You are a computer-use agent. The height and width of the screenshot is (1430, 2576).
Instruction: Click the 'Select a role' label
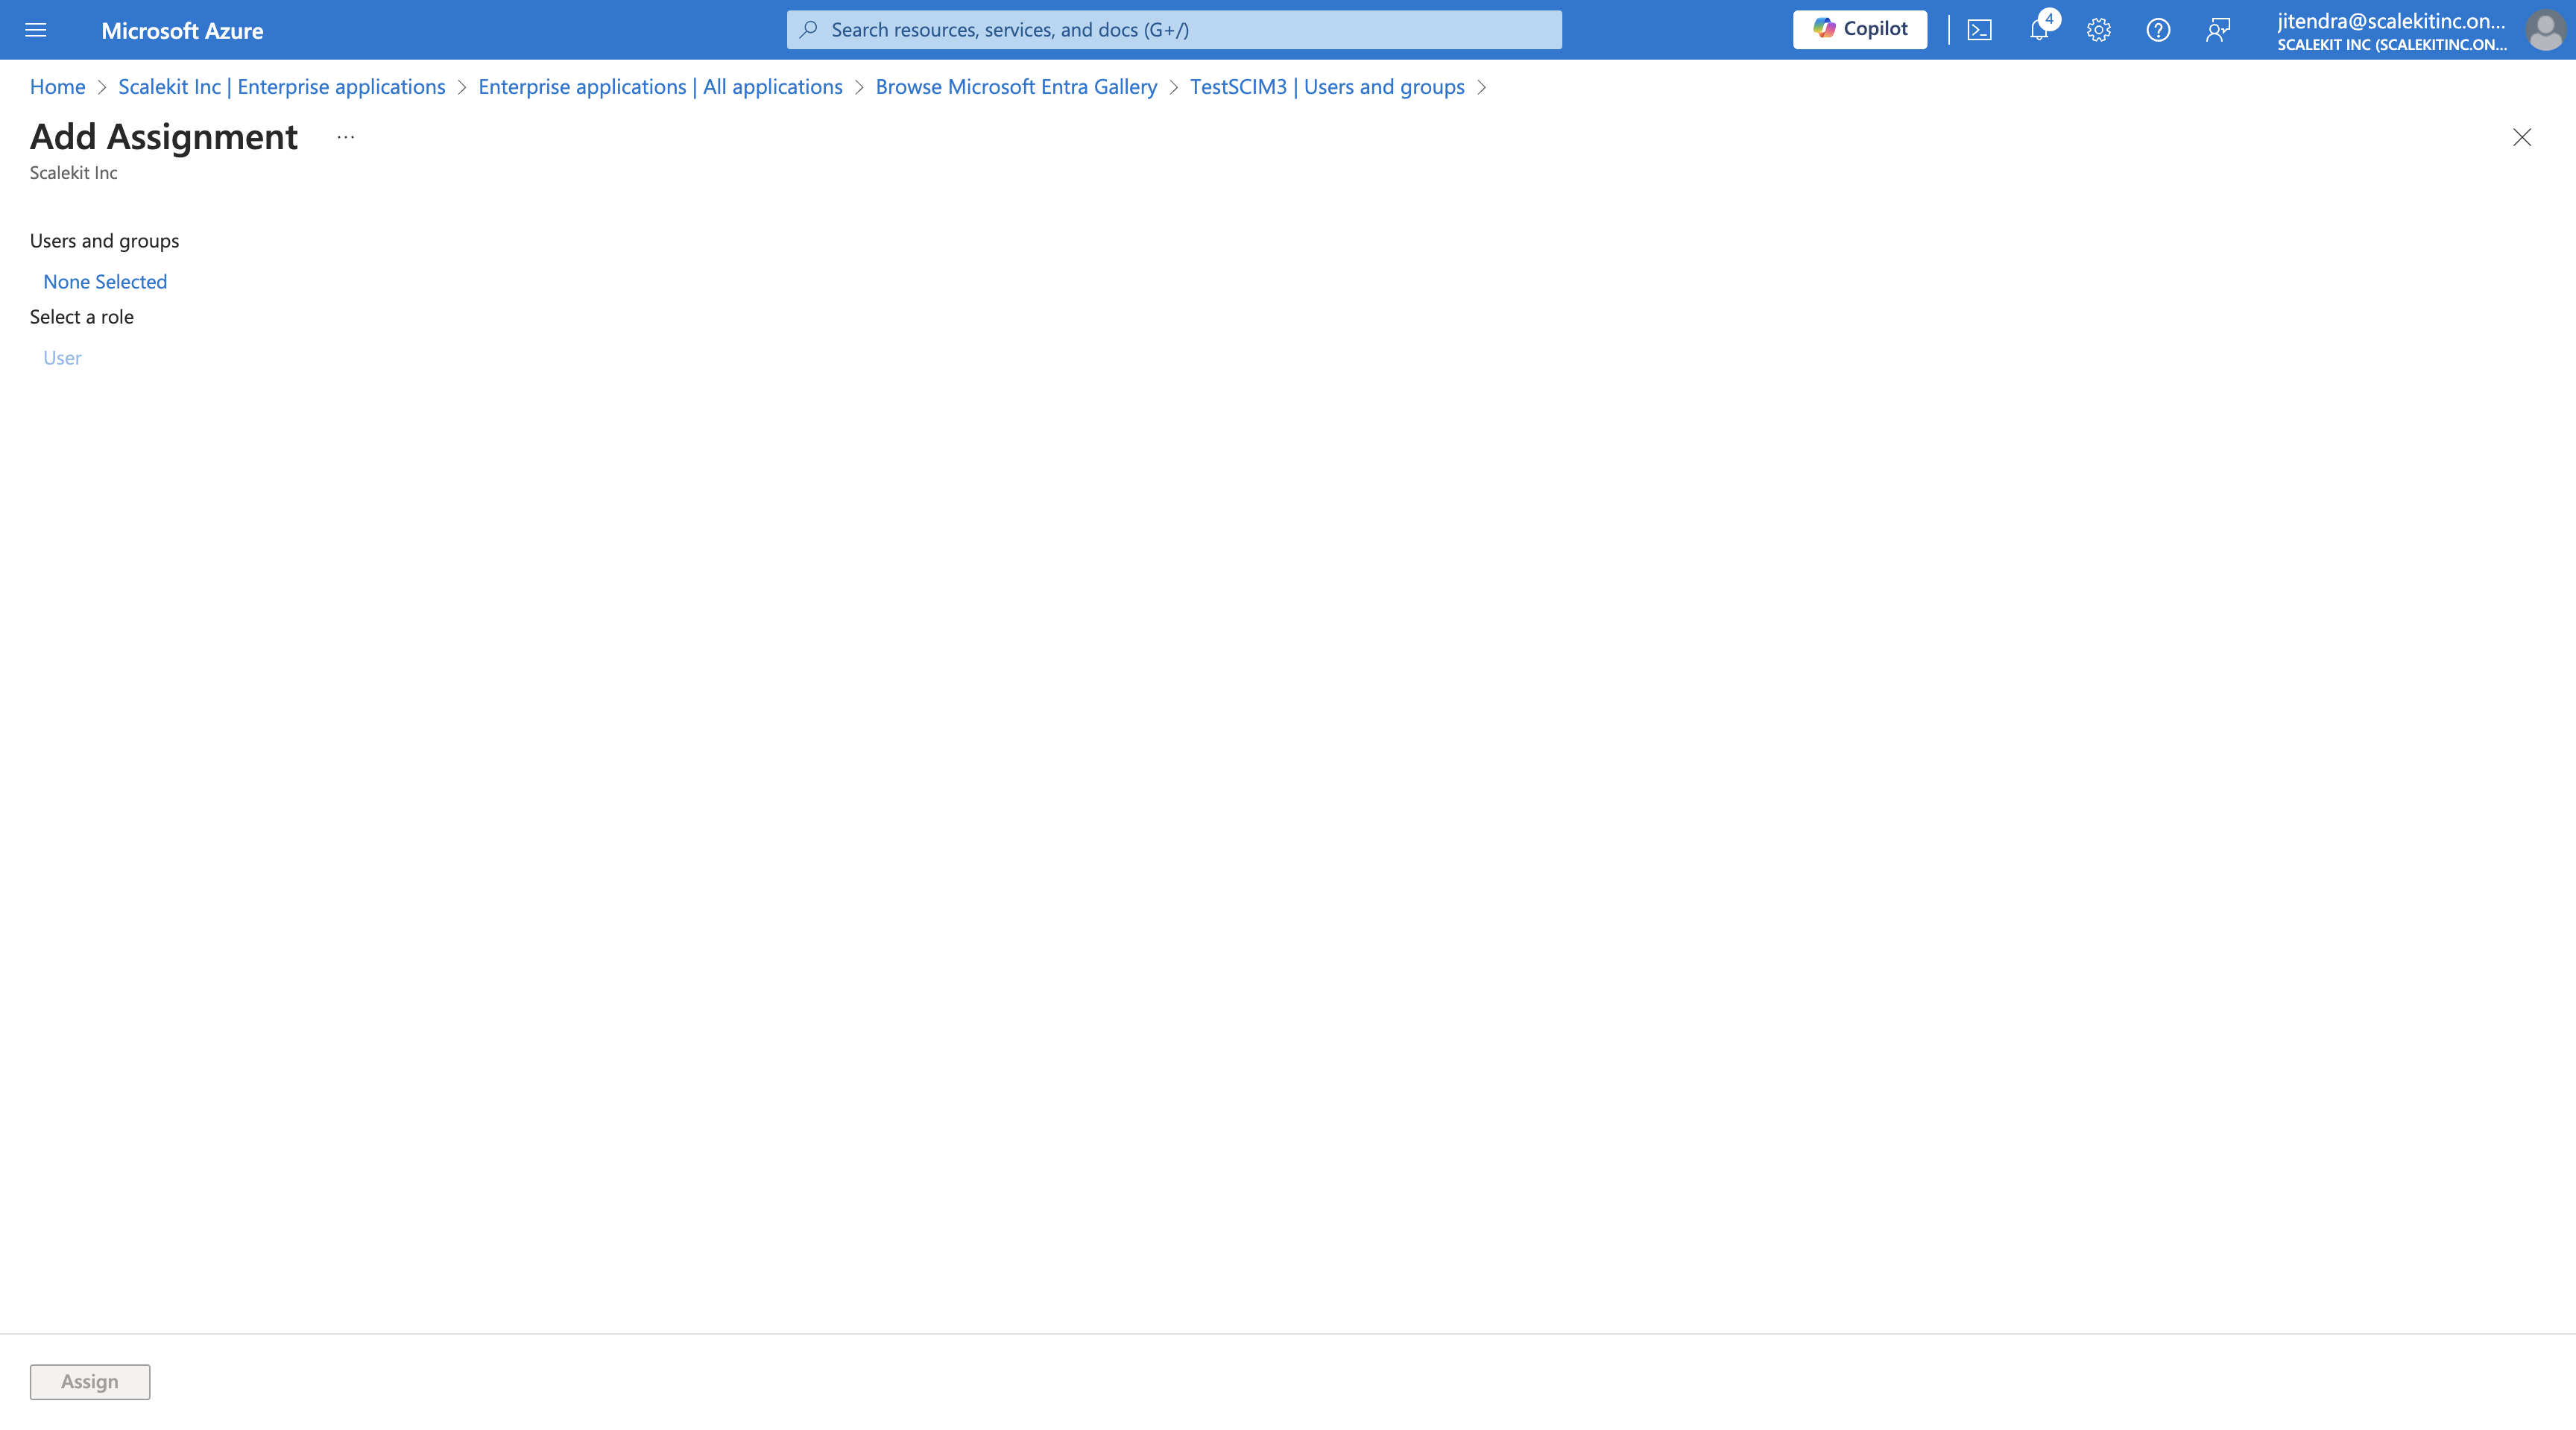(81, 317)
